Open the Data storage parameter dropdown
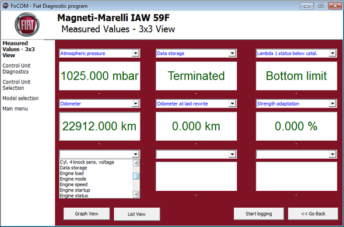Screen dimensions: 344x227 (x=232, y=53)
